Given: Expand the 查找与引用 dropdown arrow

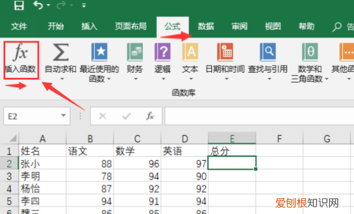Looking at the screenshot, I should pyautogui.click(x=270, y=79).
